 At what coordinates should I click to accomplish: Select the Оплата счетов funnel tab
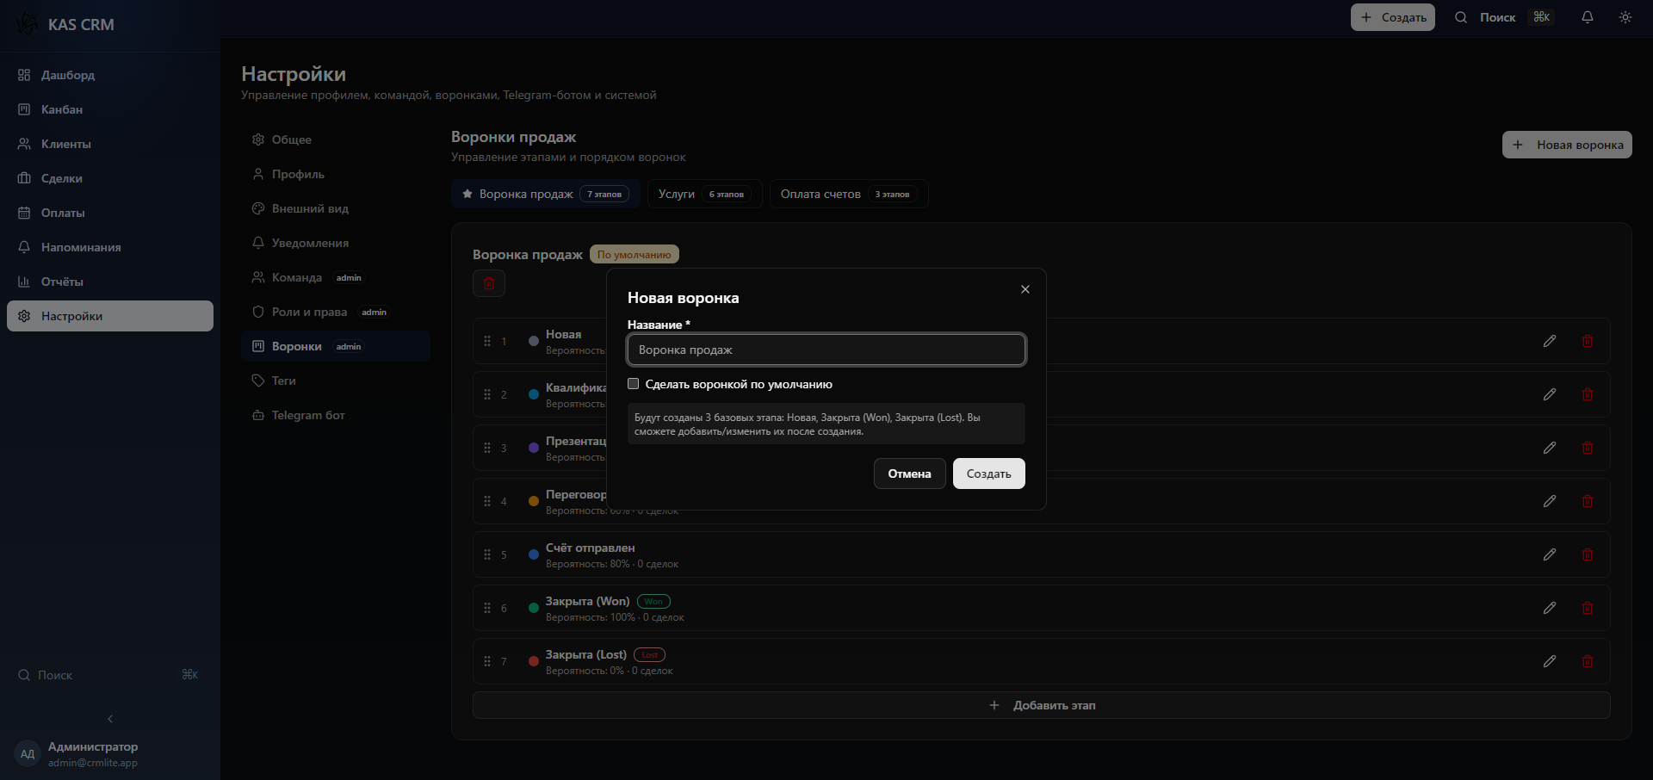(849, 194)
